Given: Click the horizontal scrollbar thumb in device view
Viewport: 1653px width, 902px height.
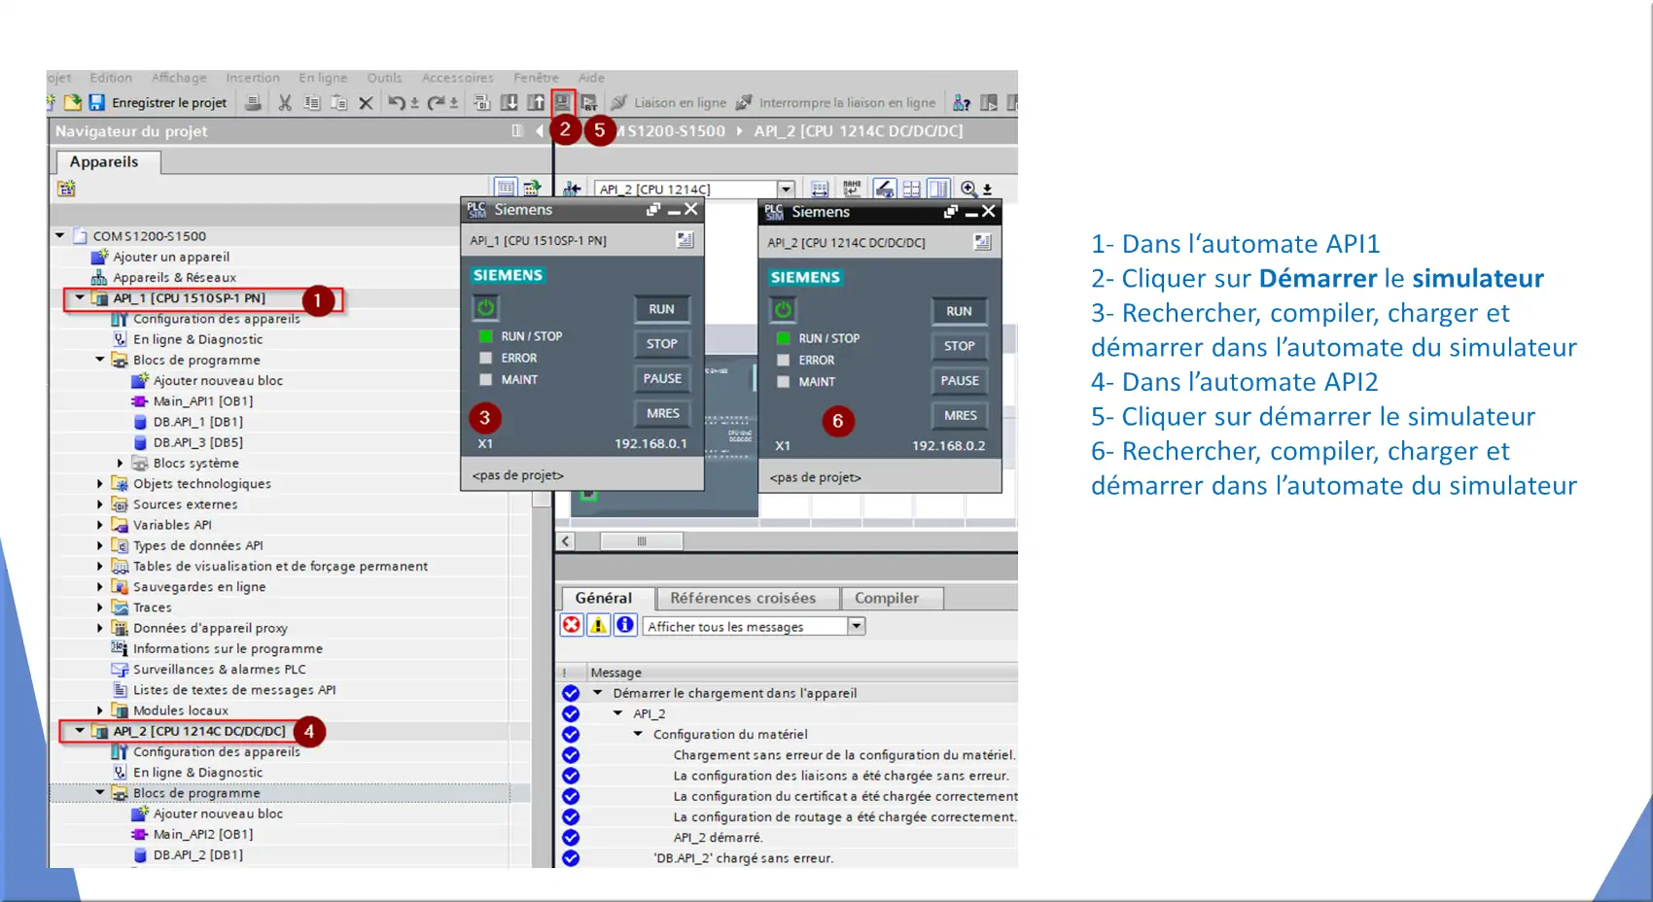Looking at the screenshot, I should [641, 541].
